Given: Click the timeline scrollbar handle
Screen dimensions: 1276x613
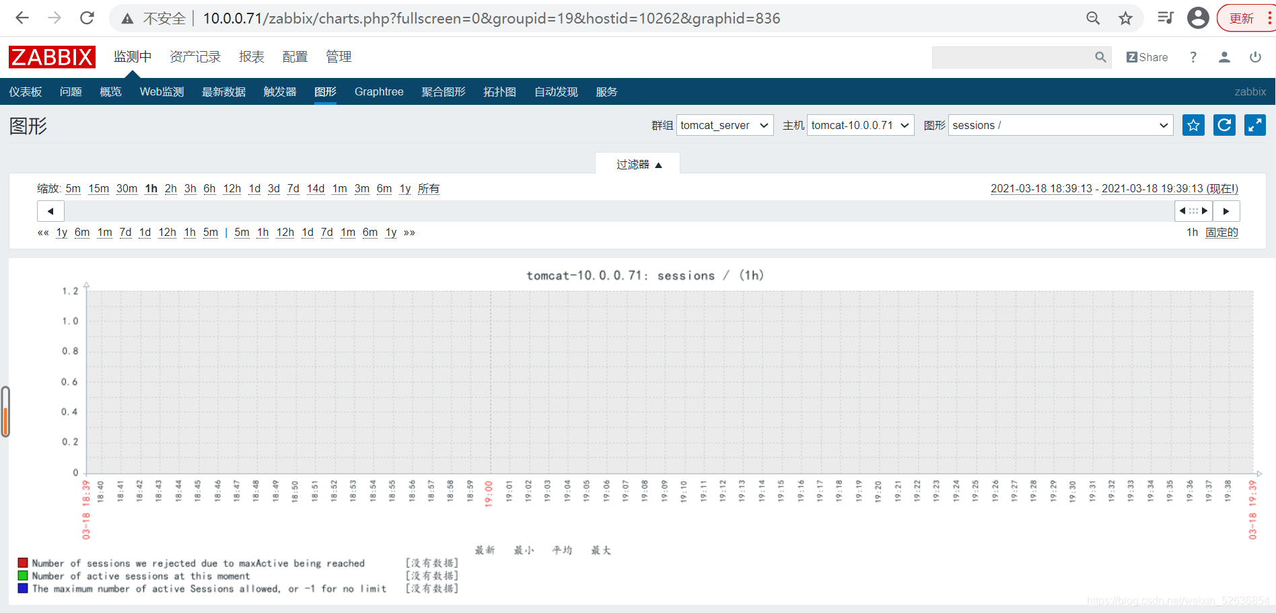Looking at the screenshot, I should pyautogui.click(x=1193, y=211).
